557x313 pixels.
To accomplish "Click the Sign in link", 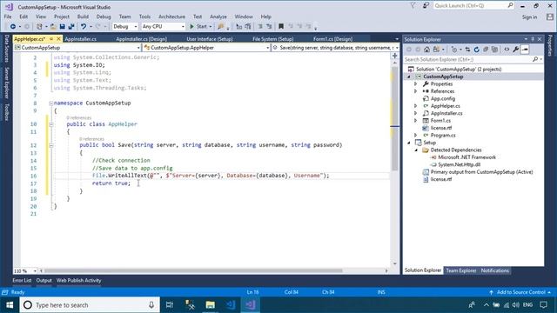I will (x=529, y=17).
